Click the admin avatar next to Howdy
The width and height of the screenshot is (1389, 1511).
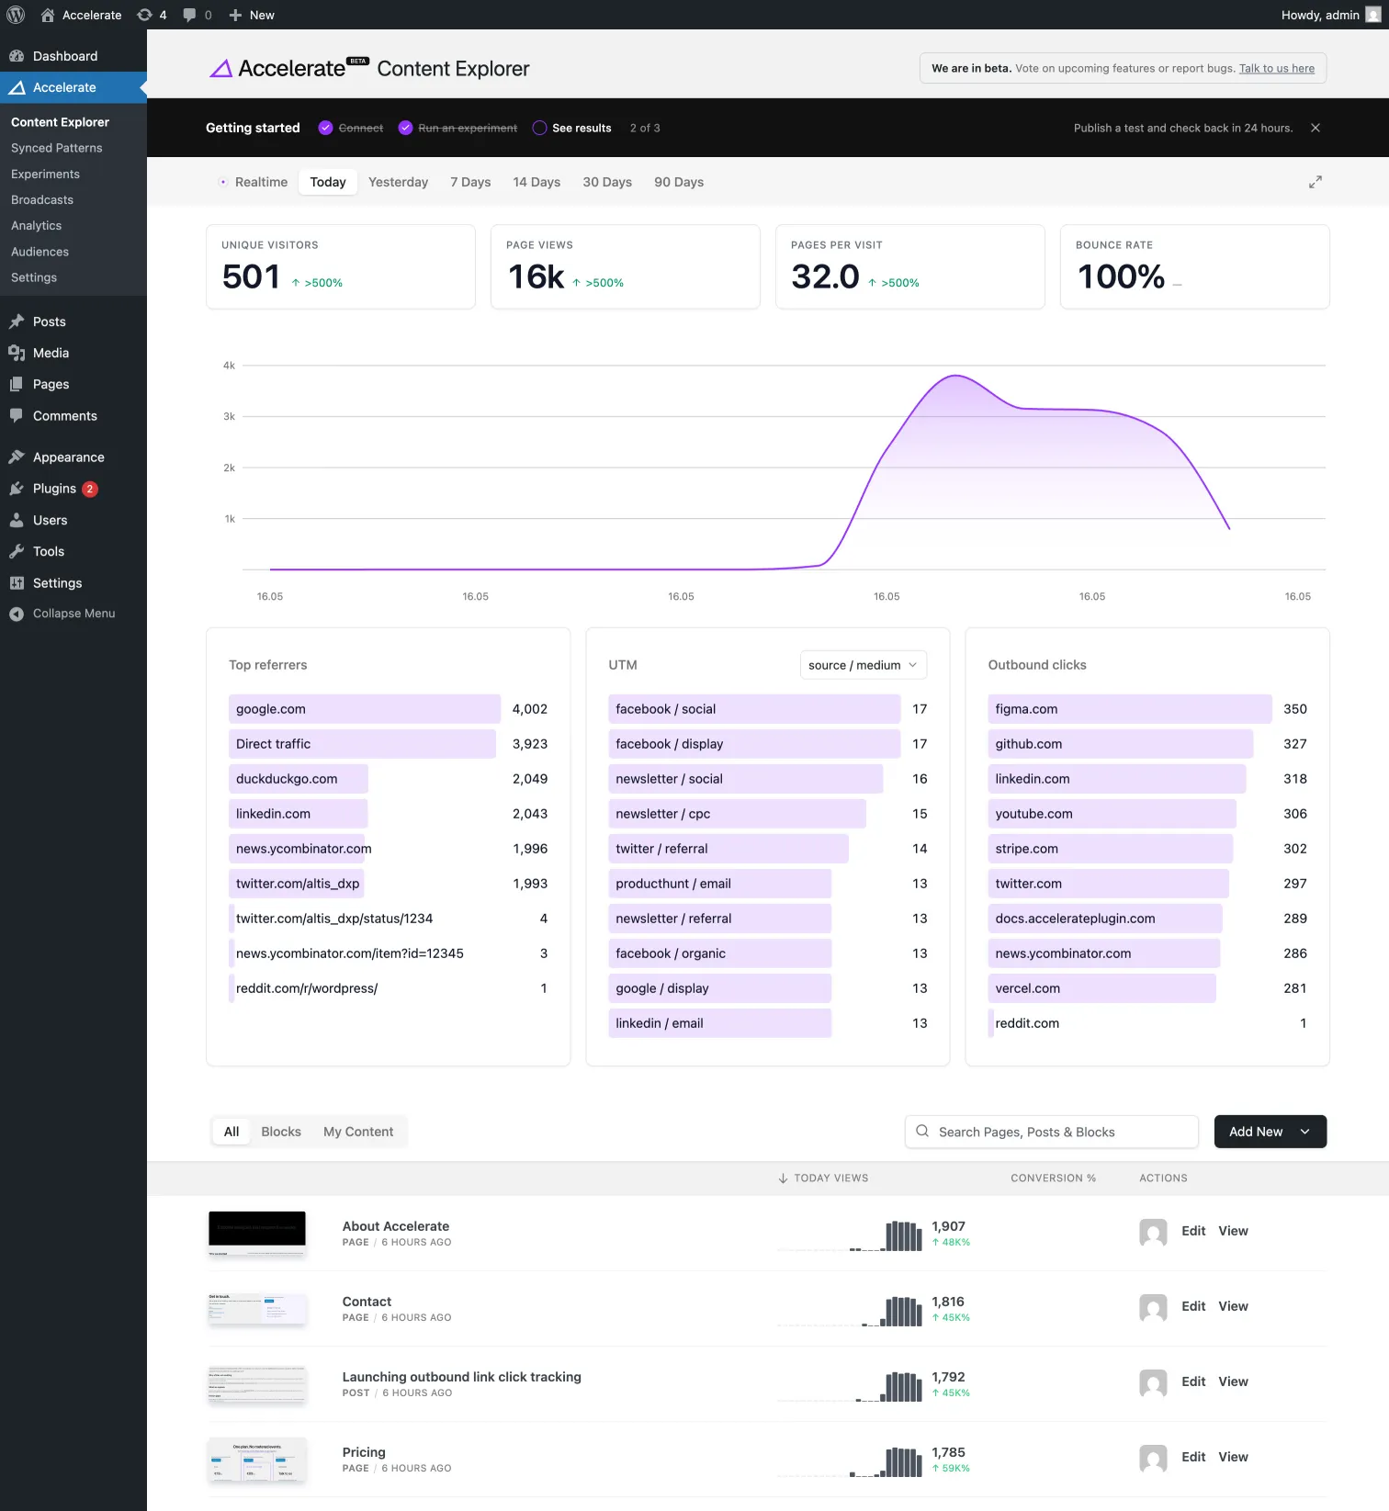point(1372,15)
